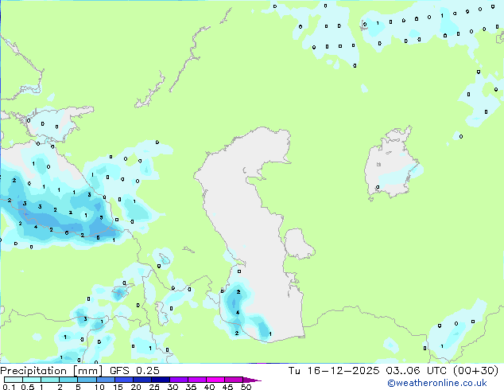Screen dimensions: 504x390
Task: Select the 1–2 mm legend color swatch
Action: tap(50, 380)
